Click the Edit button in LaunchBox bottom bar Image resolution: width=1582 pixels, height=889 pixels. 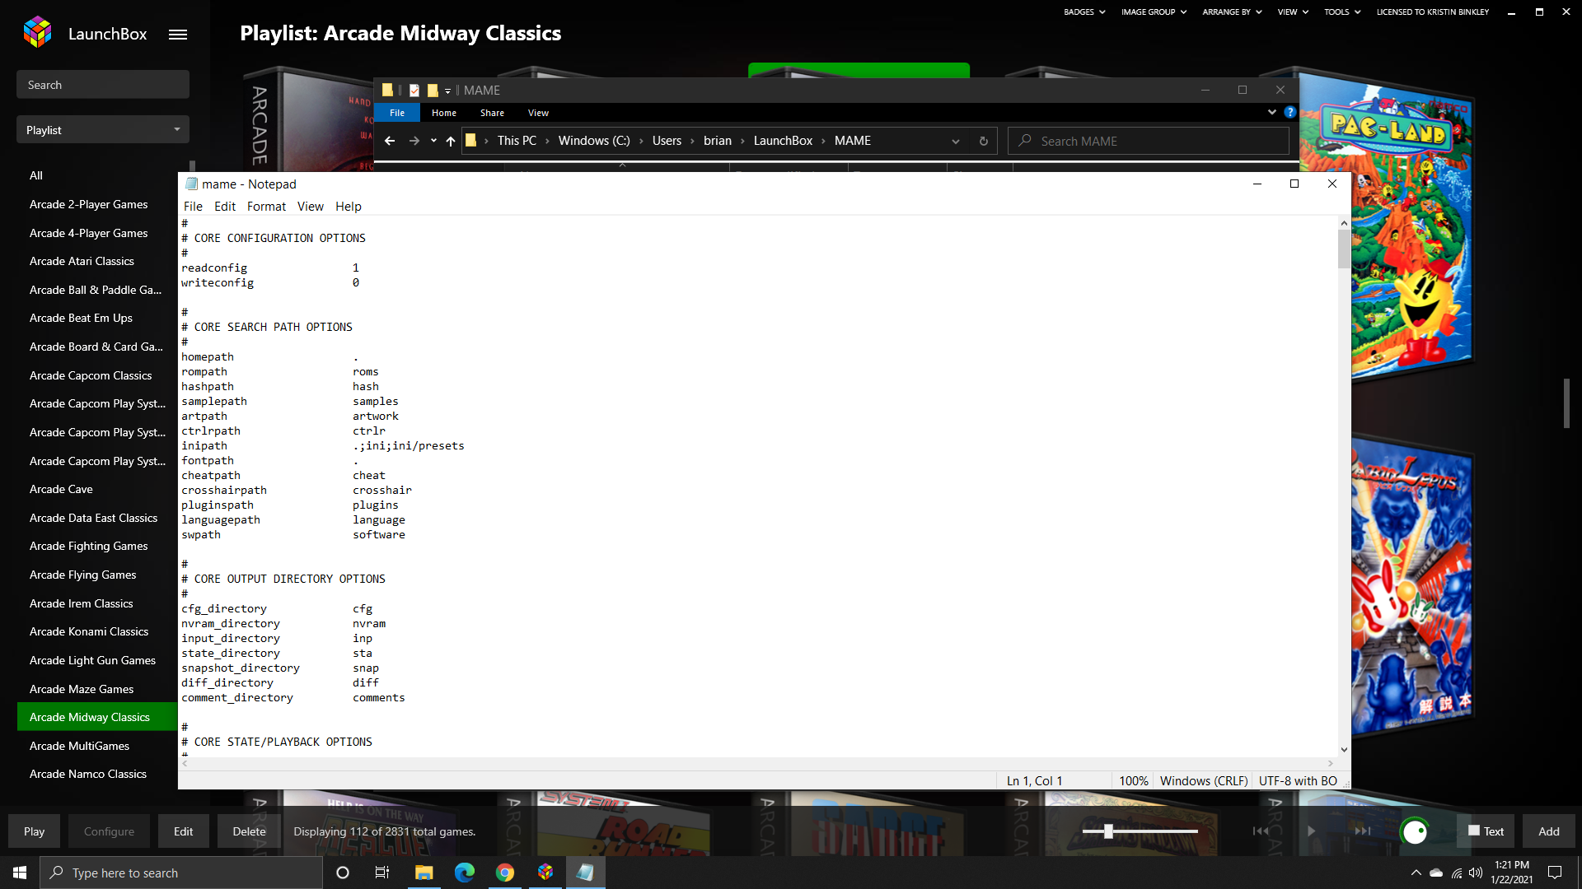184,831
